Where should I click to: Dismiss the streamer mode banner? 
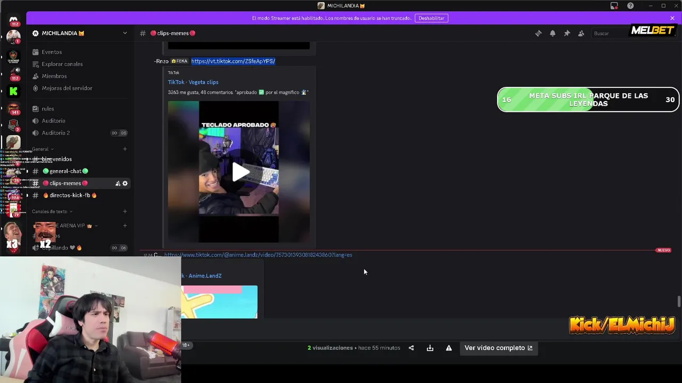(x=672, y=18)
